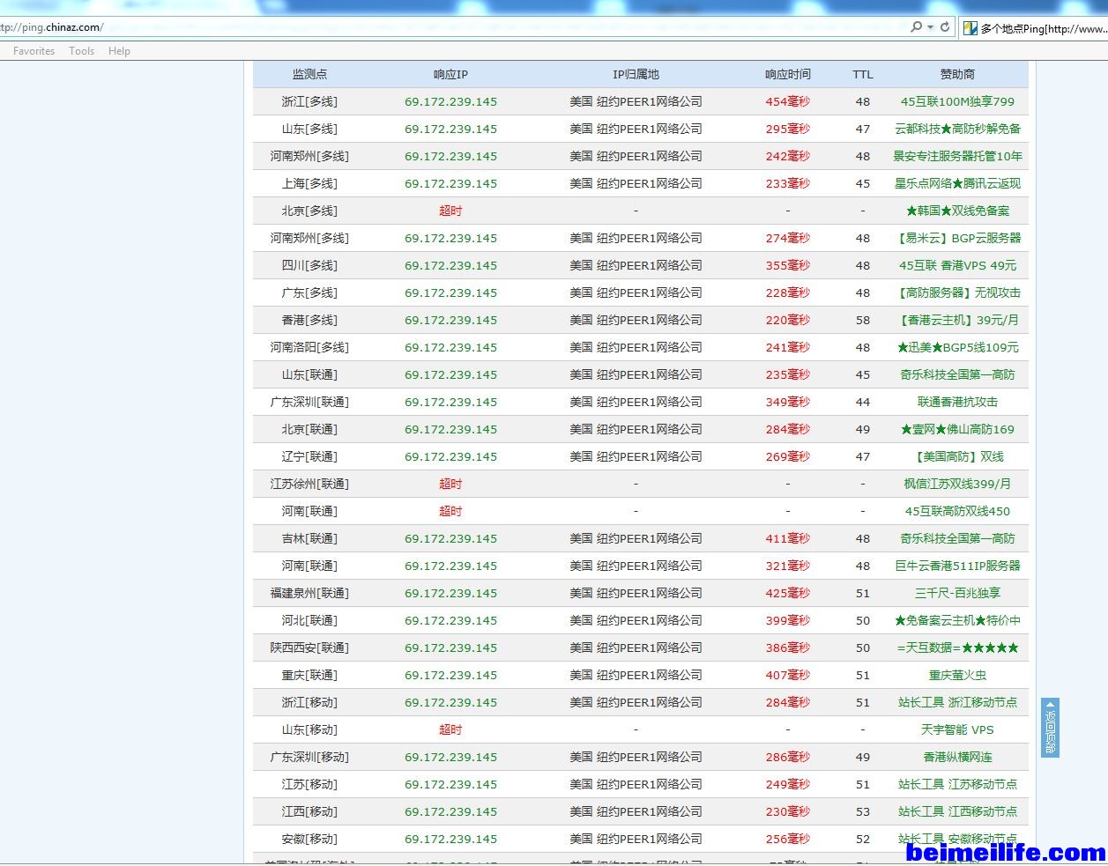Click the 香港纵横网连 sponsor link
The width and height of the screenshot is (1108, 866).
click(x=957, y=757)
